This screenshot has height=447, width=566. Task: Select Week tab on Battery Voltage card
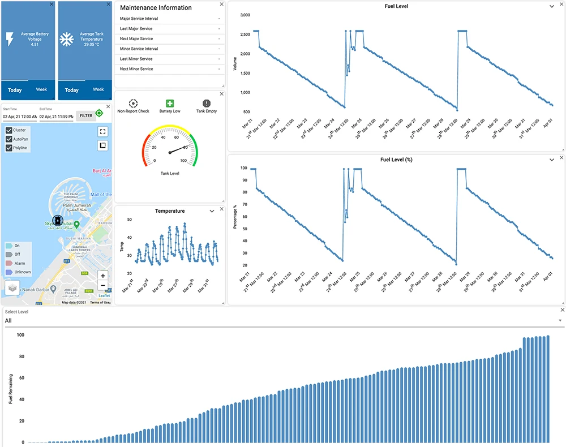click(41, 89)
